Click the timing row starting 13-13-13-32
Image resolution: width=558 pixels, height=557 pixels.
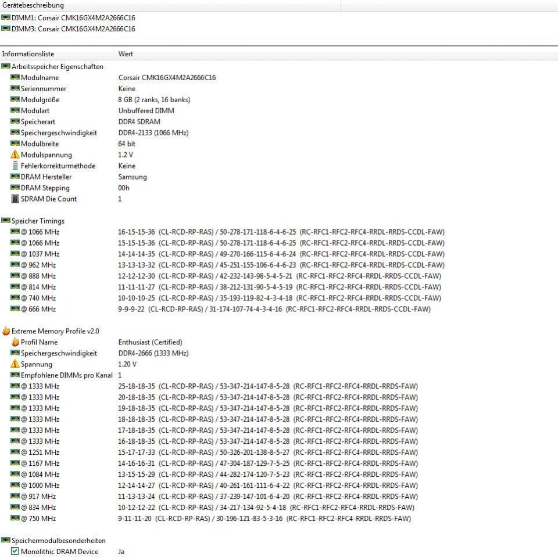point(281,265)
